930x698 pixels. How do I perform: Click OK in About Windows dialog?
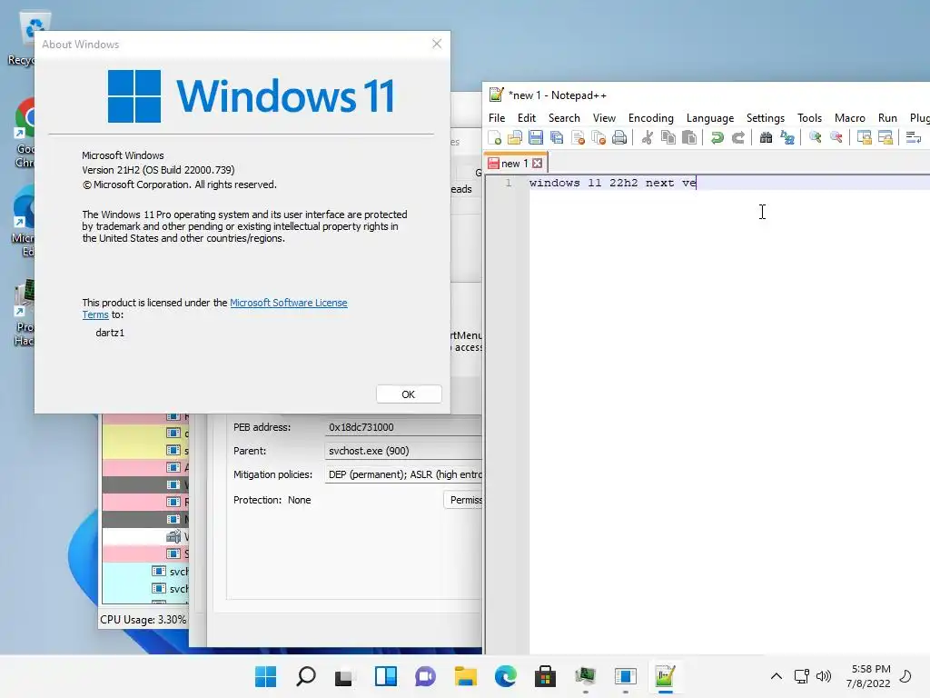pos(409,394)
